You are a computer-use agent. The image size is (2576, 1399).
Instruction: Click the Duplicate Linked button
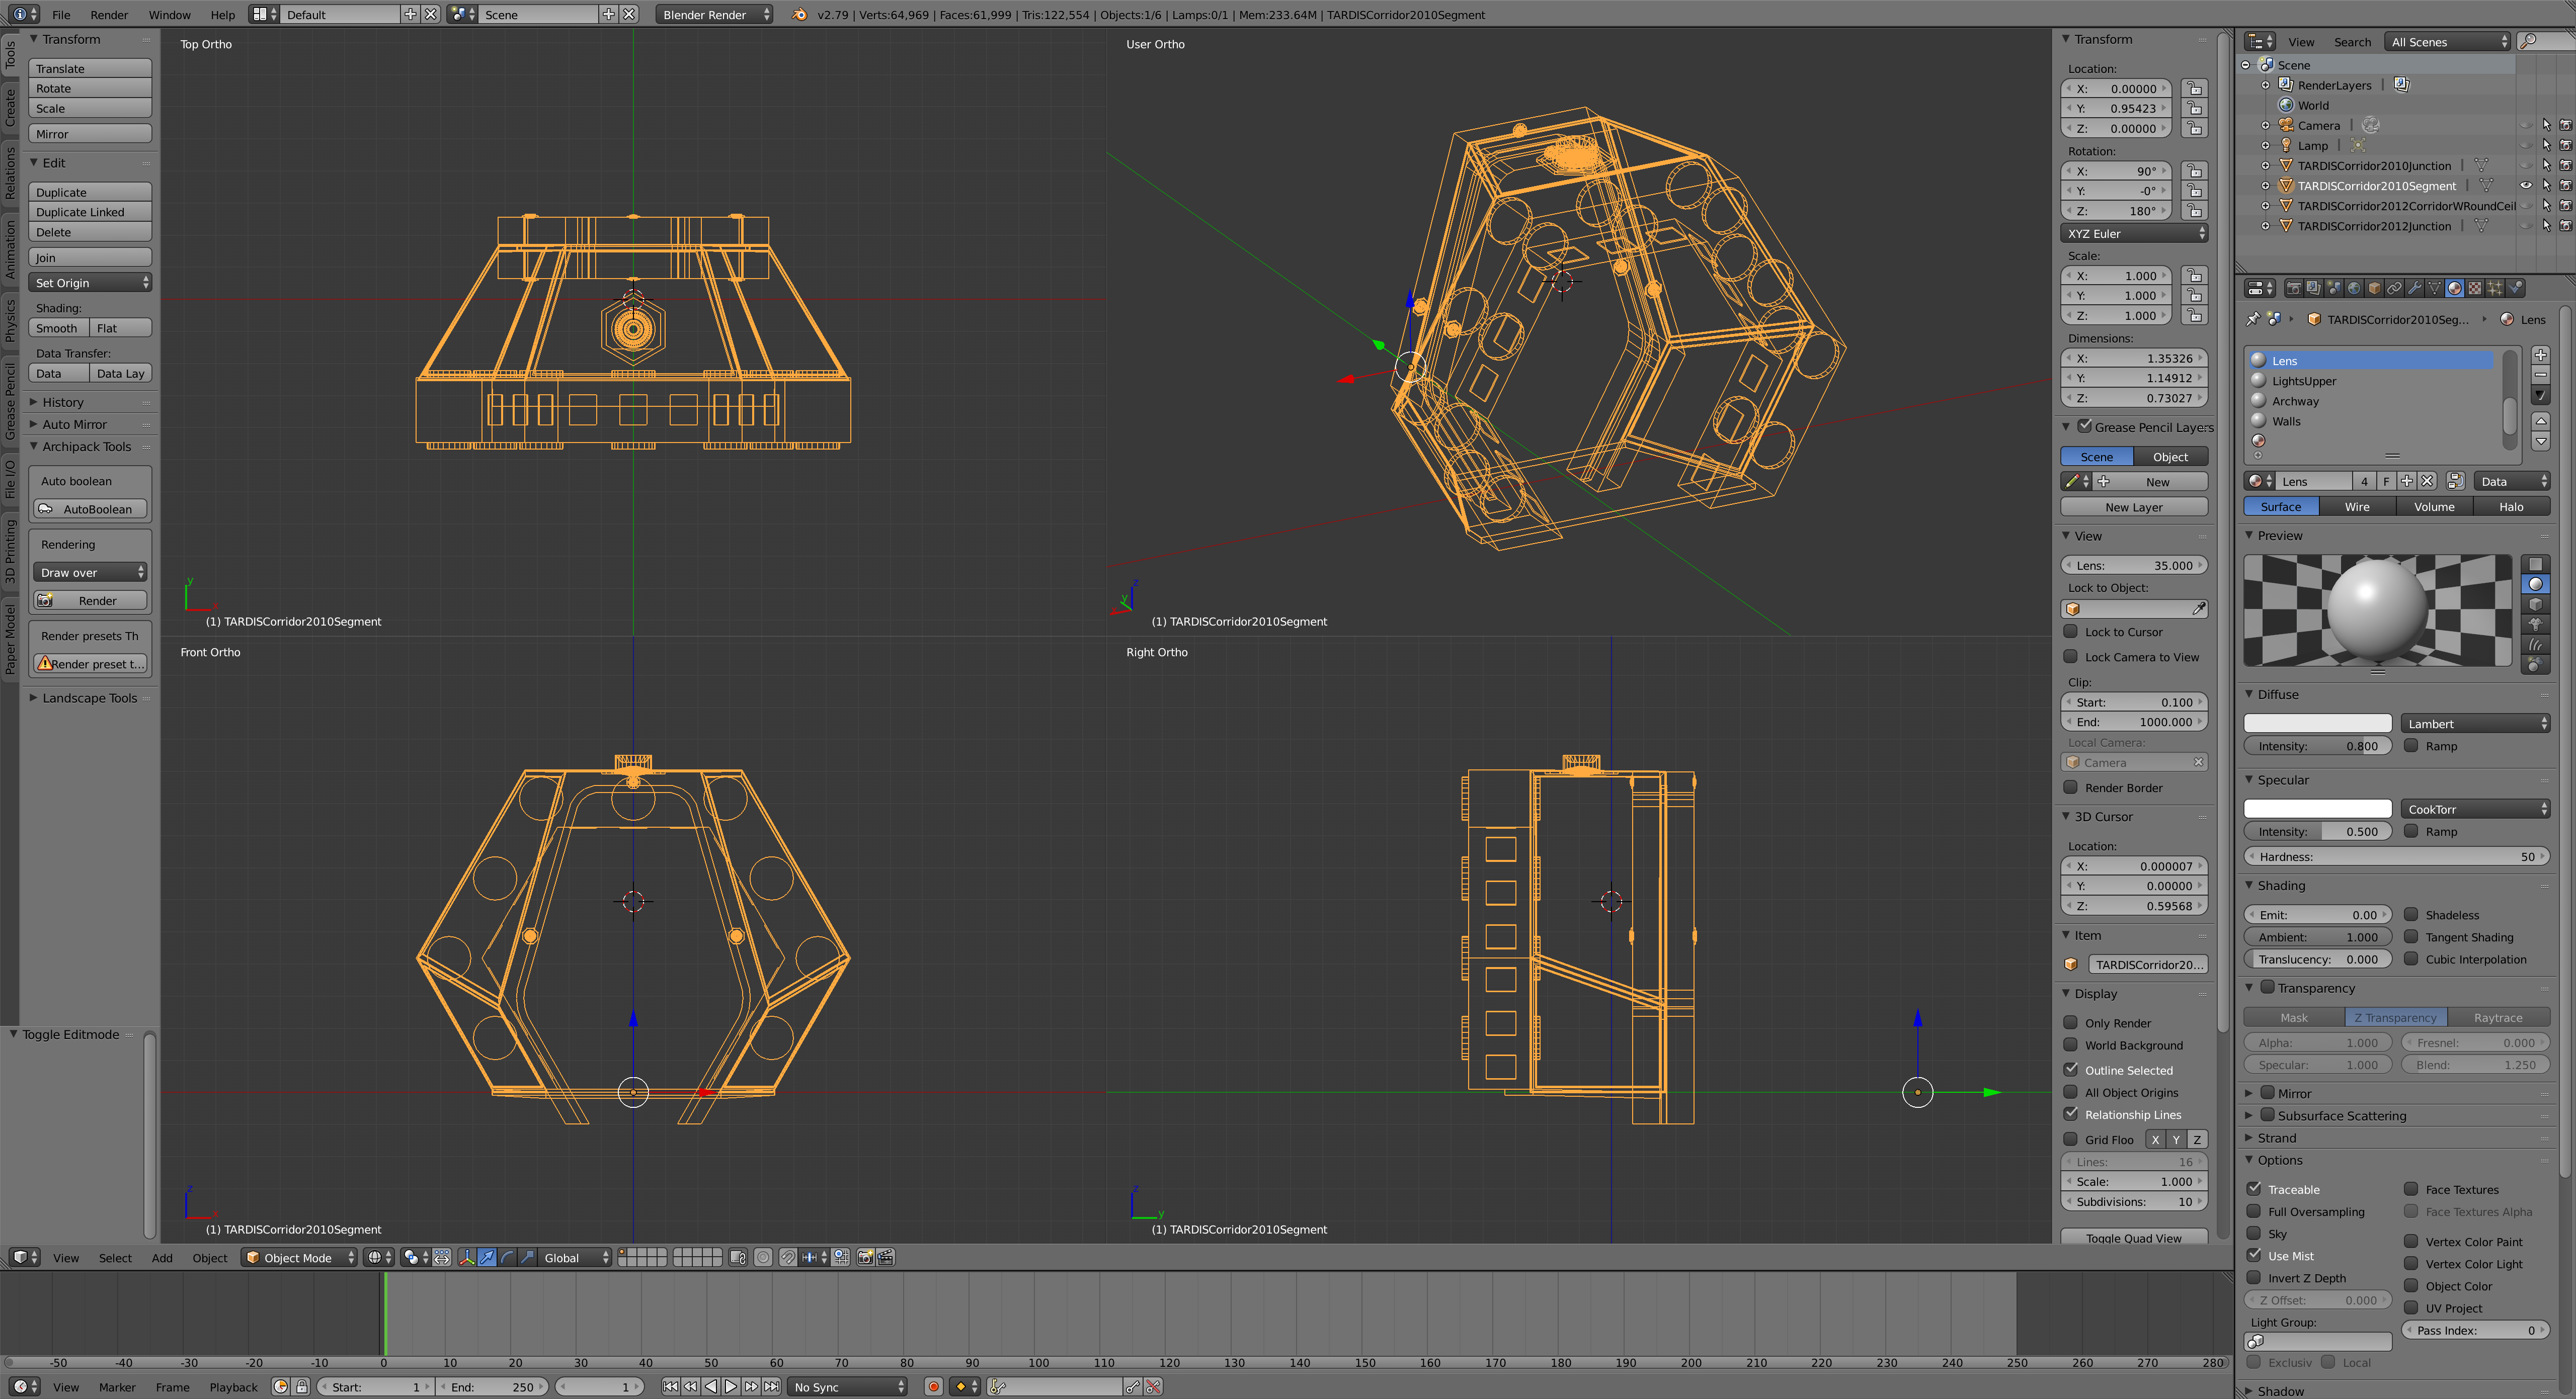point(90,212)
